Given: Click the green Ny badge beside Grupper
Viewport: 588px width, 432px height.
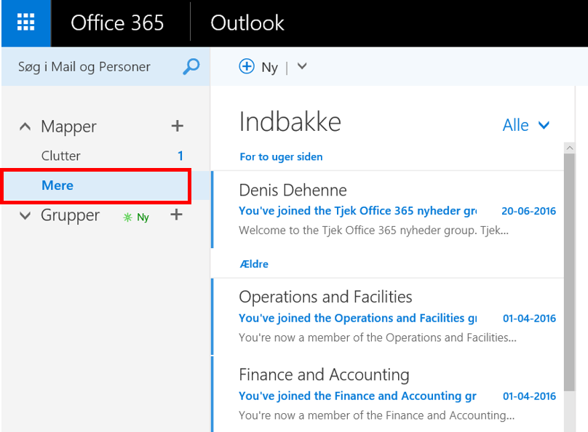Looking at the screenshot, I should (137, 217).
